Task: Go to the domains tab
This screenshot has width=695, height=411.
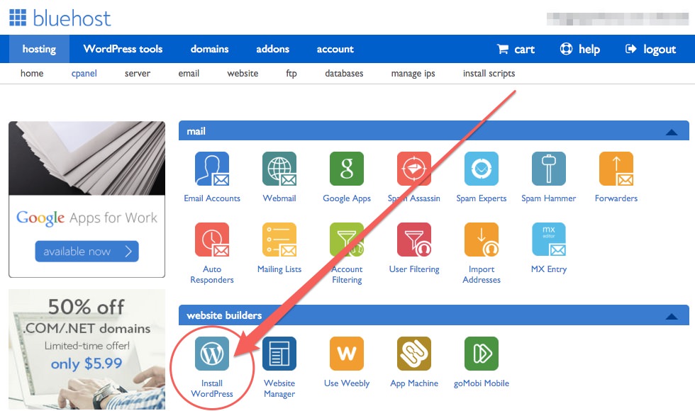Action: (209, 49)
